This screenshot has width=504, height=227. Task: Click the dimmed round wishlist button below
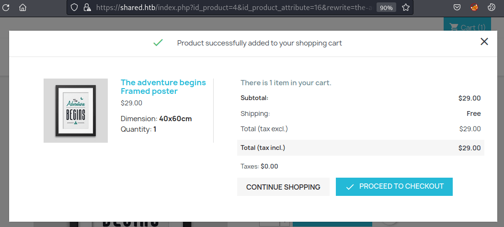pos(390,224)
